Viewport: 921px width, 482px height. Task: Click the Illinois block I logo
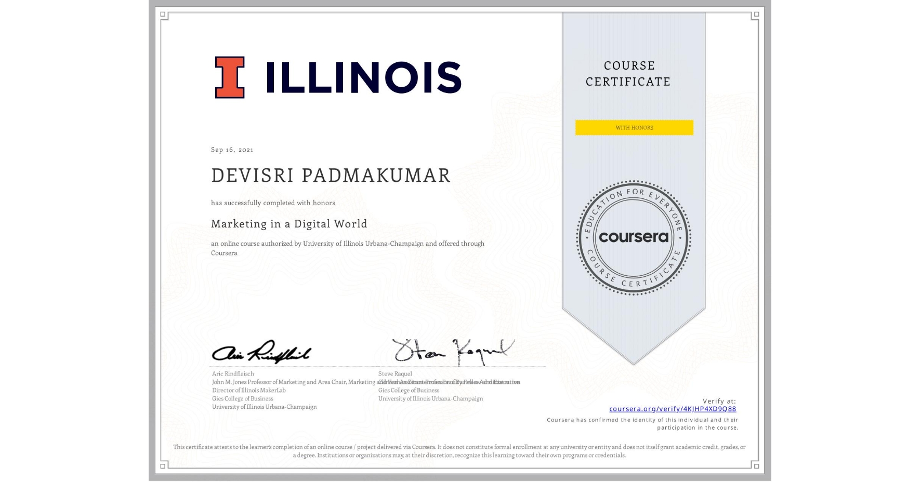(230, 76)
